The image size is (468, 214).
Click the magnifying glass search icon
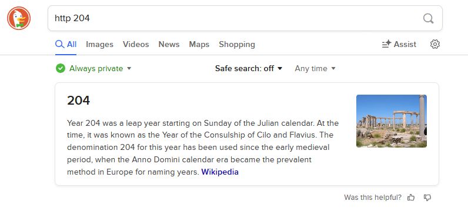point(428,18)
